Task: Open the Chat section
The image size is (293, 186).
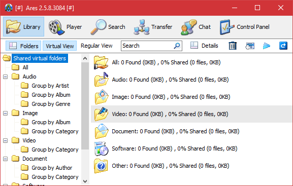Action: coord(196,27)
